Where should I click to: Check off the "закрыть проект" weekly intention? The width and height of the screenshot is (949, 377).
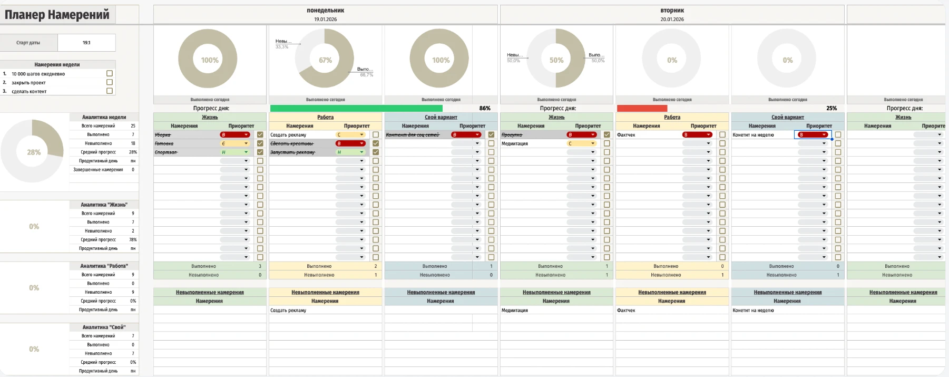click(110, 82)
